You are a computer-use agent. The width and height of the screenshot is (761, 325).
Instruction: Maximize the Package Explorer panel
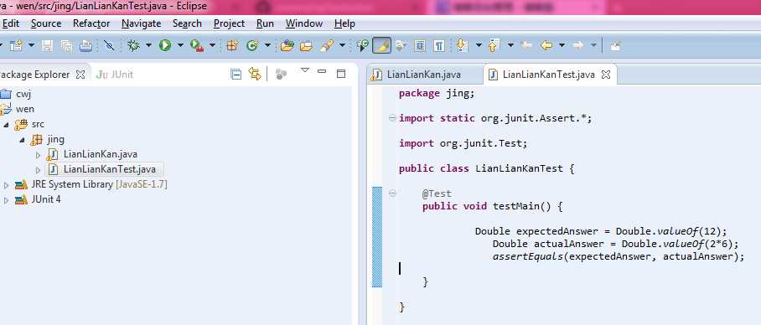(x=341, y=74)
